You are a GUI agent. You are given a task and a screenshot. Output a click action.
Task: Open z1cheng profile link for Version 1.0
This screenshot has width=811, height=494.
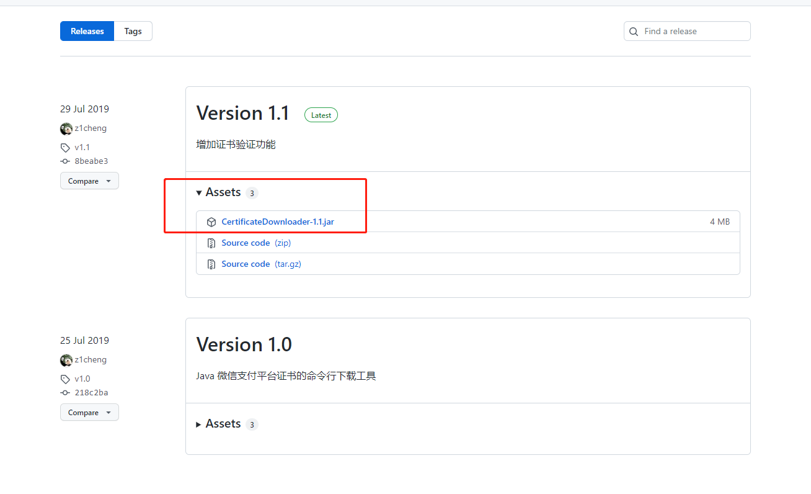coord(91,360)
